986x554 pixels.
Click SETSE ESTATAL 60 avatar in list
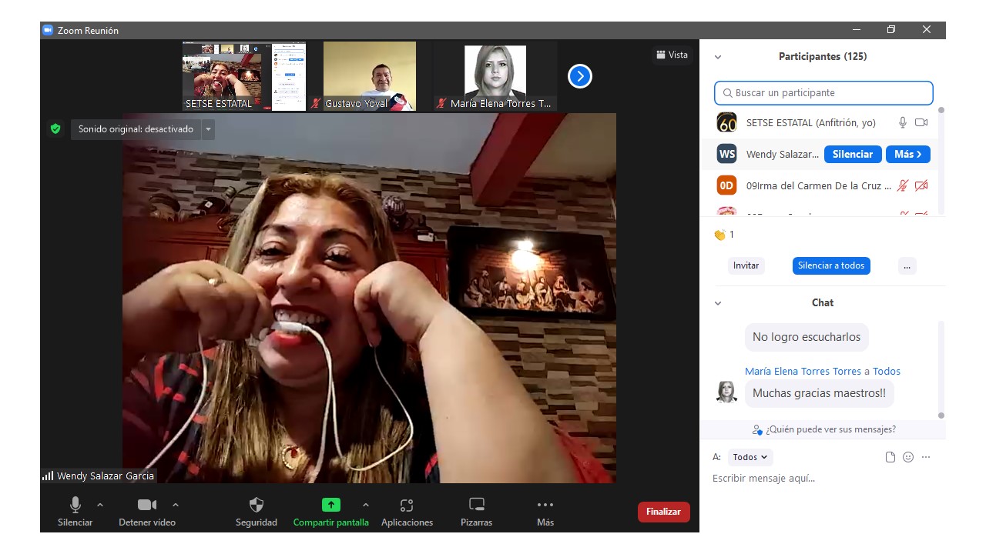pos(726,122)
